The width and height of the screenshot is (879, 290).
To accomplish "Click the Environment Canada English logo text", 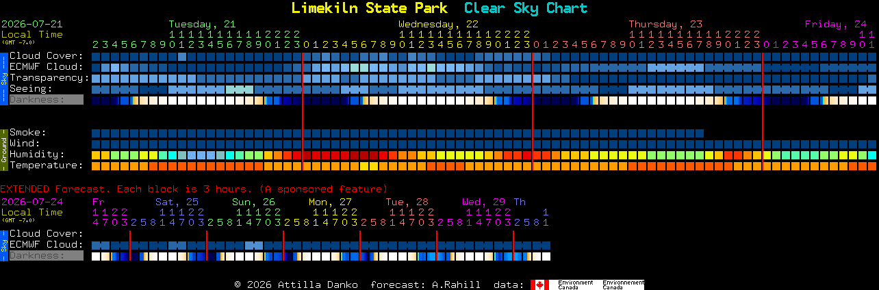I will click(x=575, y=285).
